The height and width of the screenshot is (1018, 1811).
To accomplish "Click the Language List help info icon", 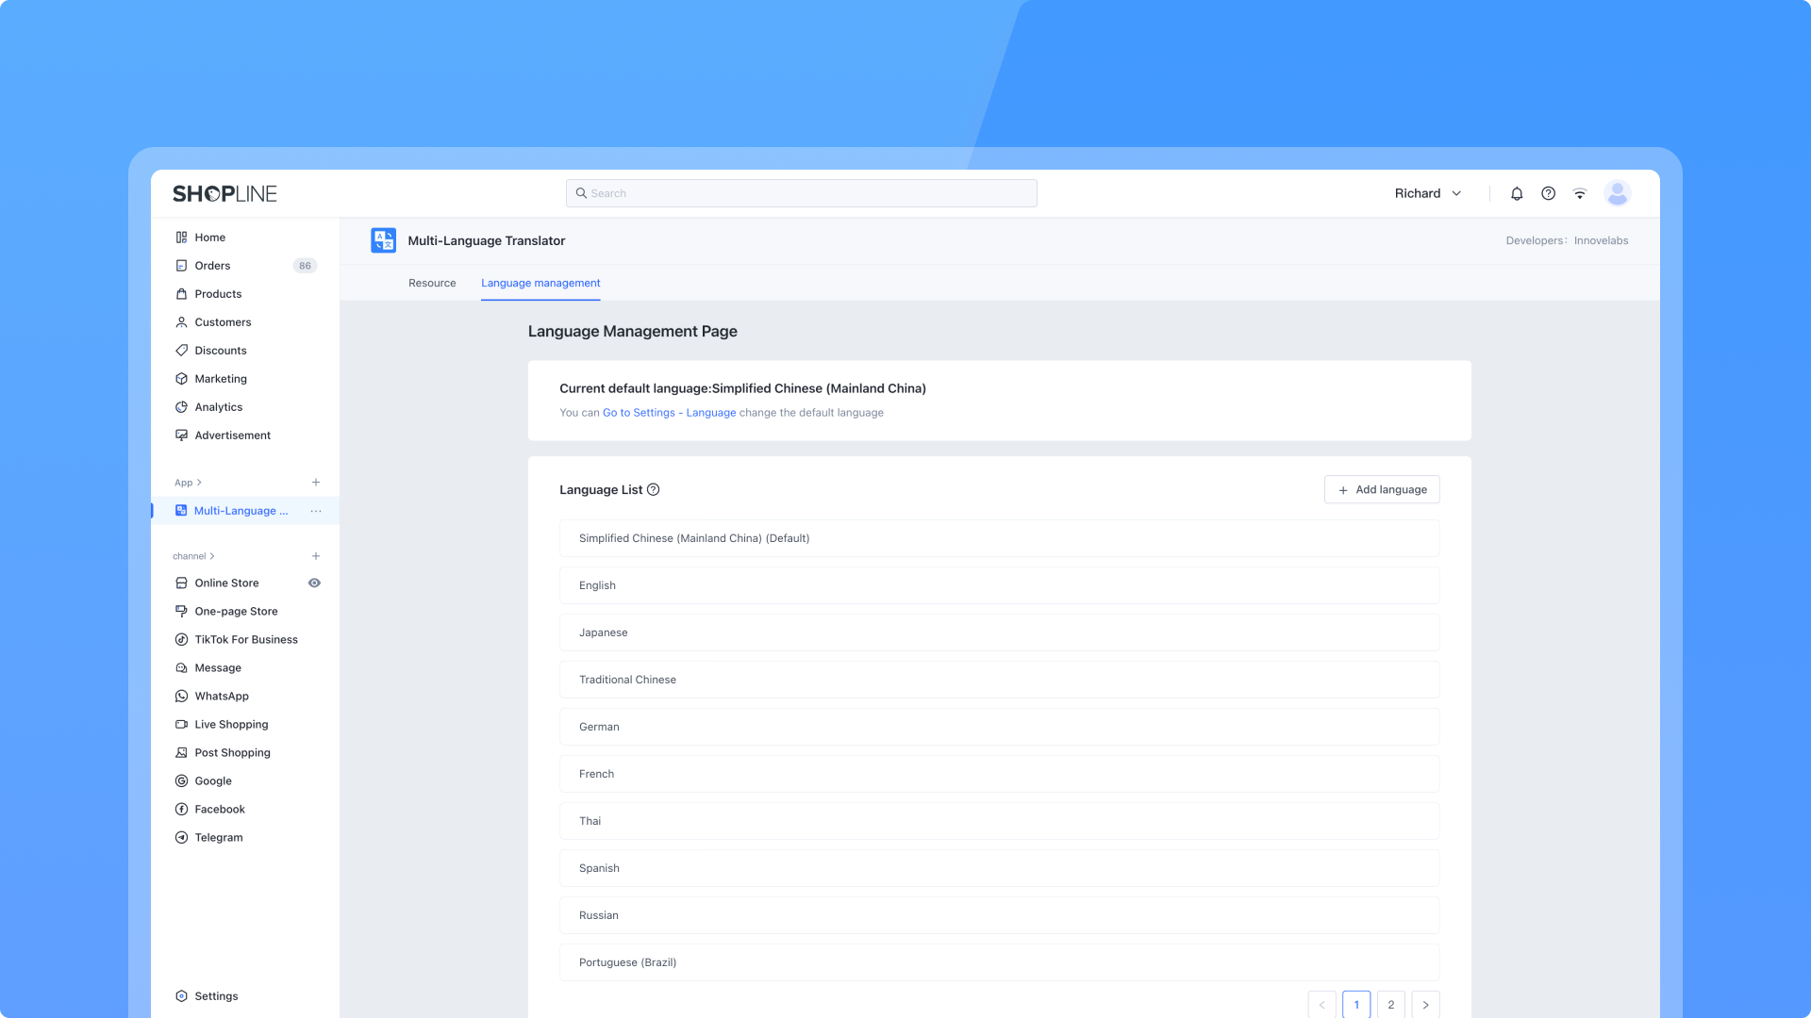I will (x=653, y=489).
